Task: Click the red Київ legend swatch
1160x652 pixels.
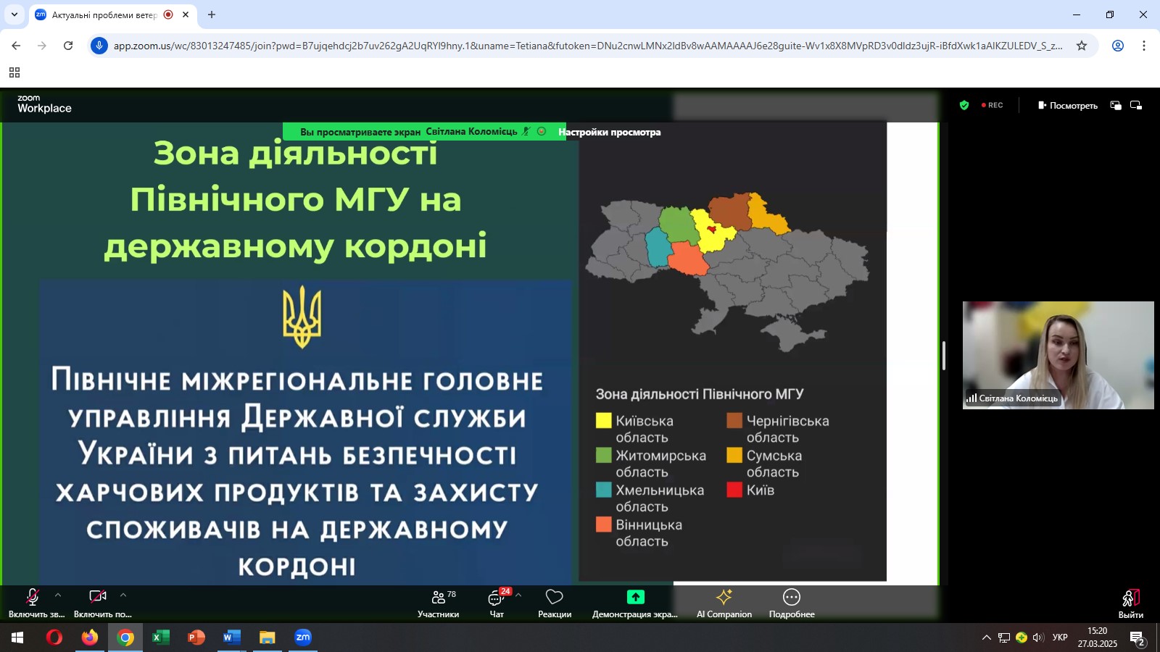Action: [734, 490]
